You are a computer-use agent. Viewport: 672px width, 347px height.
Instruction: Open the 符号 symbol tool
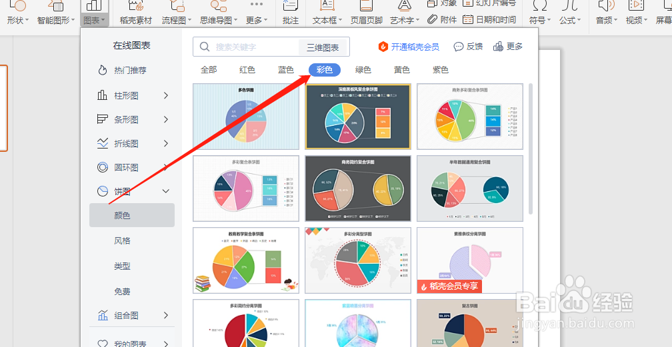[x=540, y=13]
